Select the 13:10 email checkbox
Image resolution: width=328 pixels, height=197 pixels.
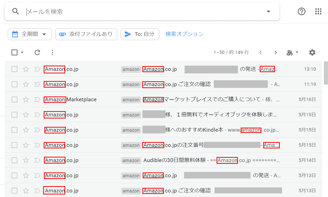[x=14, y=69]
